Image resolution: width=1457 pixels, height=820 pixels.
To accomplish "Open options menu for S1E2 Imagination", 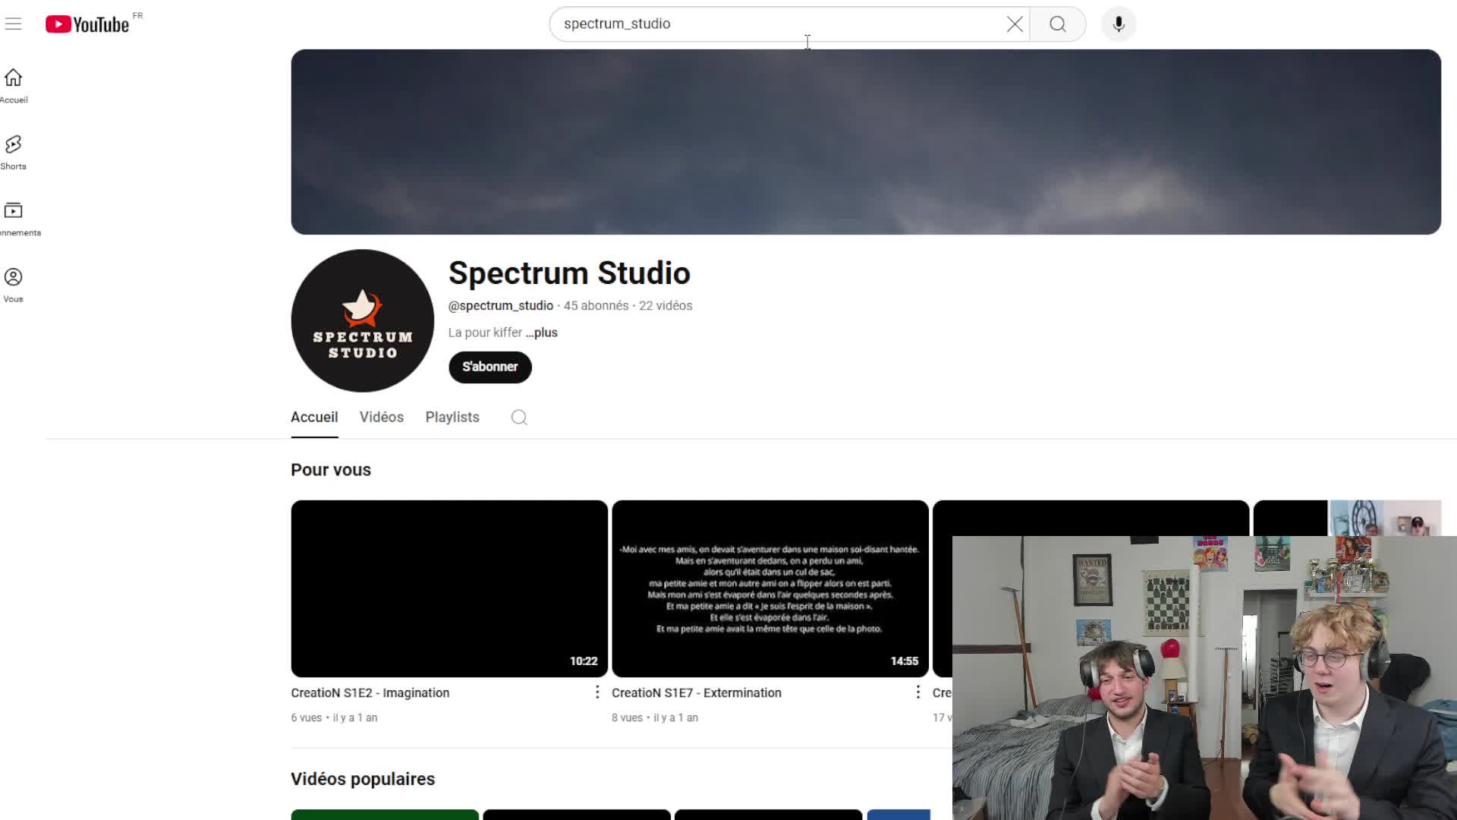I will pyautogui.click(x=597, y=692).
